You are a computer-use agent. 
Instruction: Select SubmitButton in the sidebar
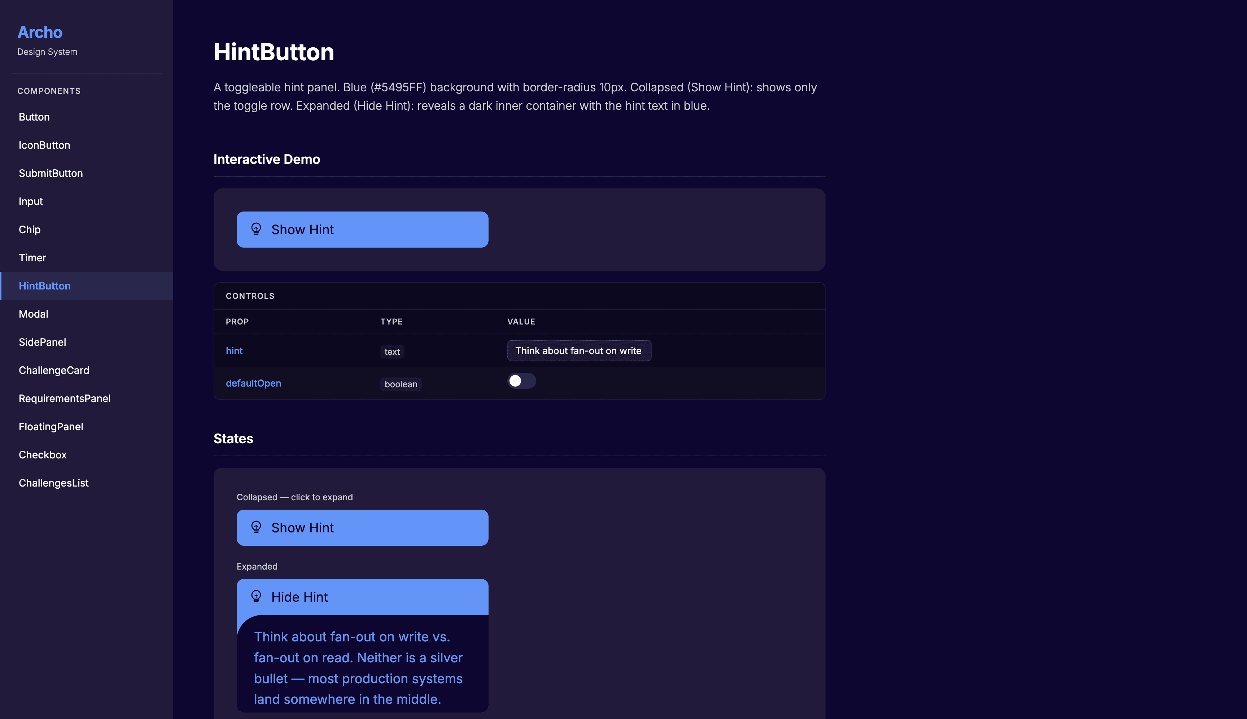click(51, 173)
